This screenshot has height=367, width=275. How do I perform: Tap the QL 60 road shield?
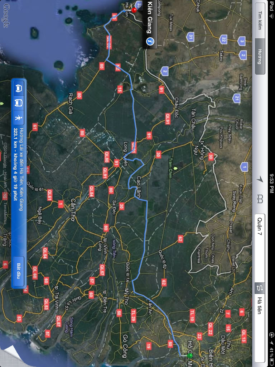coord(35,272)
